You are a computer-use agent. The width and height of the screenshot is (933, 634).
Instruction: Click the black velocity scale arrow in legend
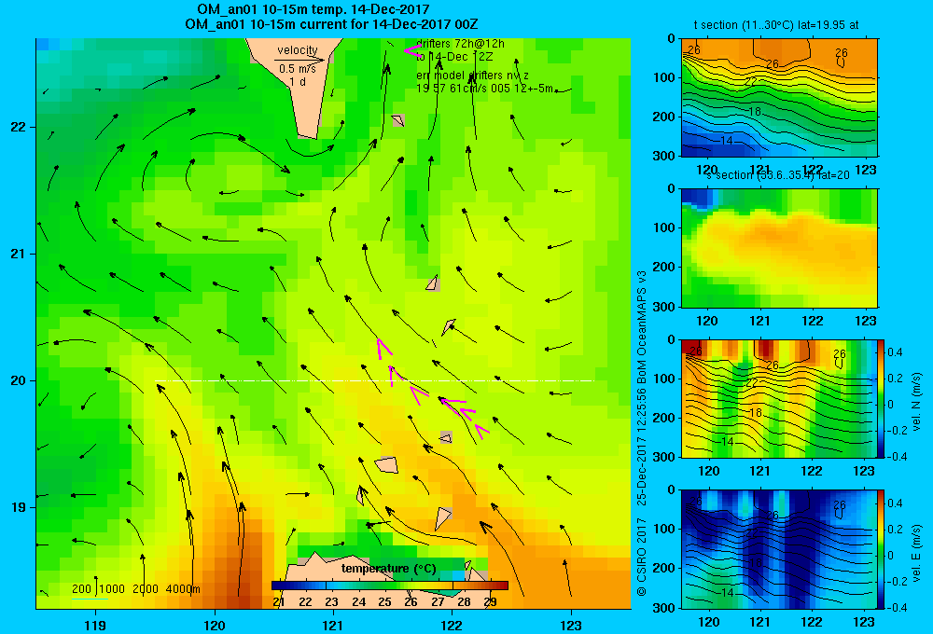tap(299, 60)
